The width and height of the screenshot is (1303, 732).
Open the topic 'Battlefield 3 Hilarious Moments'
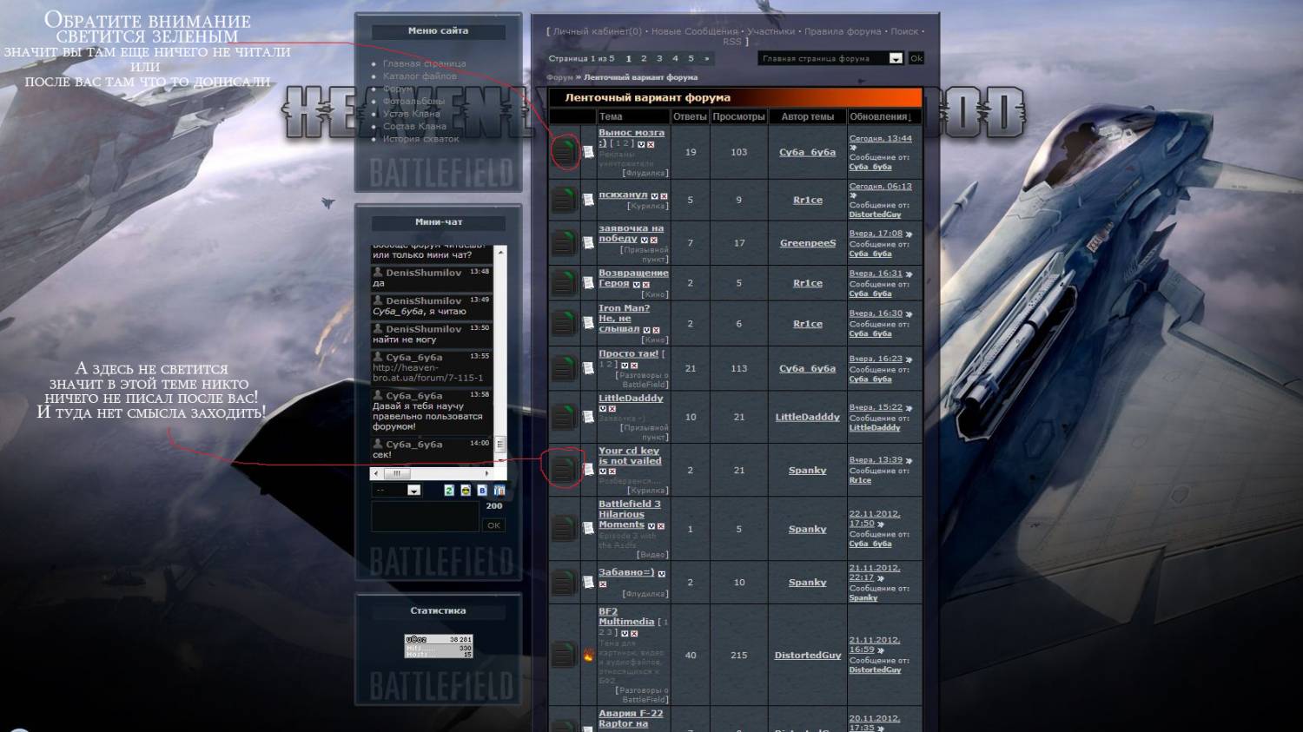[x=630, y=514]
